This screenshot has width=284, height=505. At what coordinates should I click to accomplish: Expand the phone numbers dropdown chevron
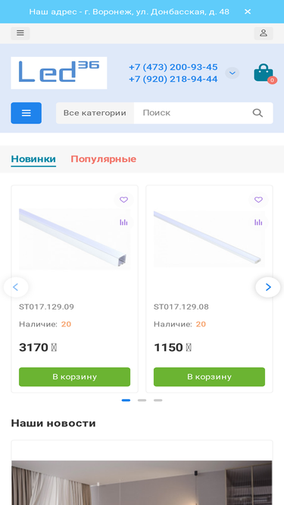coord(233,73)
